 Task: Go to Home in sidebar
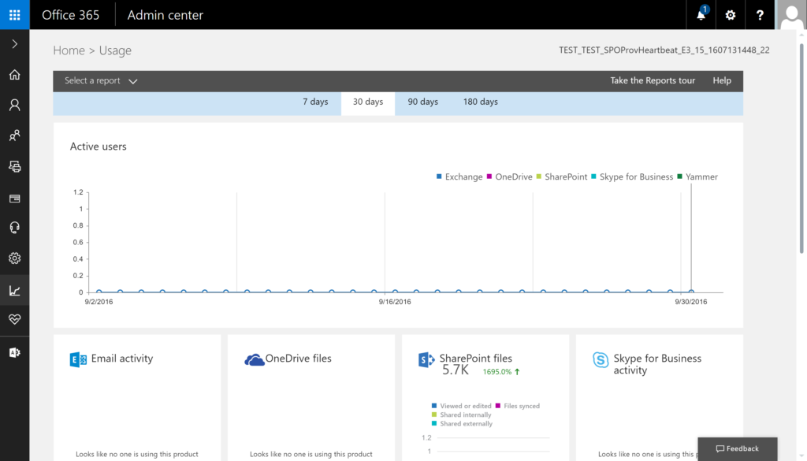point(14,75)
